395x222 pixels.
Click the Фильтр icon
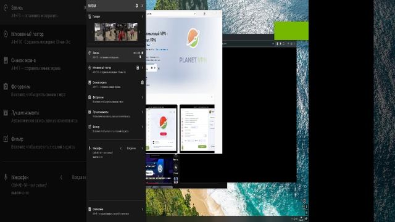[89, 126]
